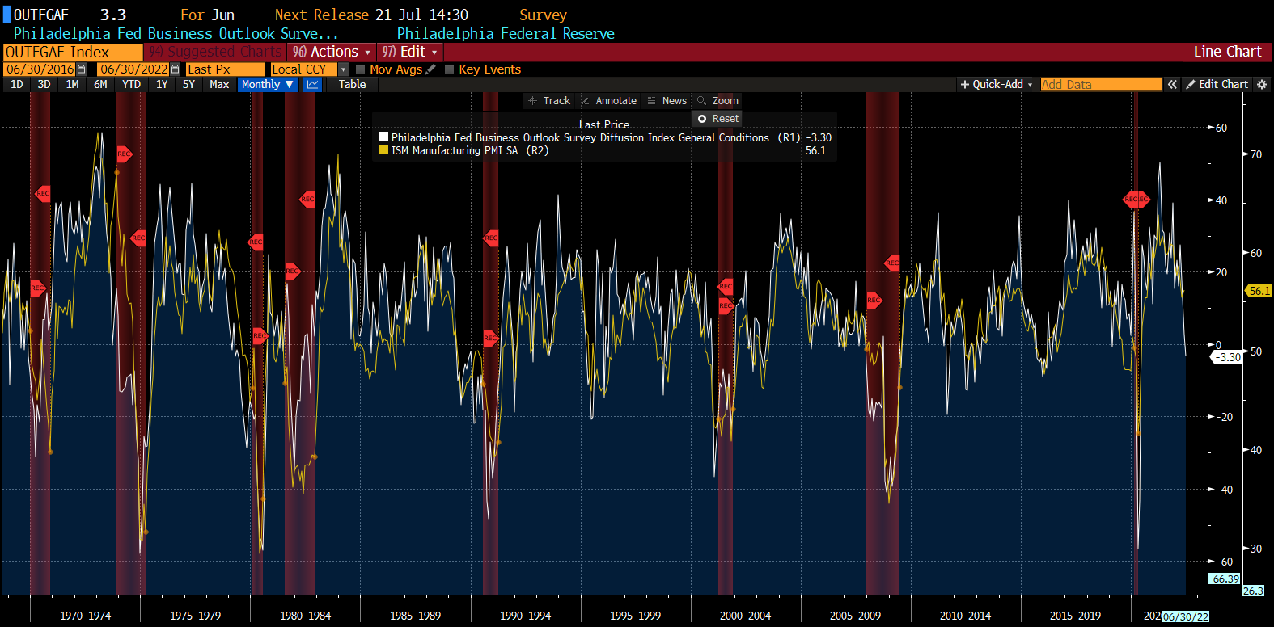The height and width of the screenshot is (627, 1274).
Task: Click the -3.30 white value label on axis
Action: 1228,357
